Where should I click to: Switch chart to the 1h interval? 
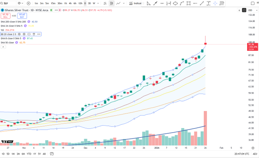coord(66,3)
